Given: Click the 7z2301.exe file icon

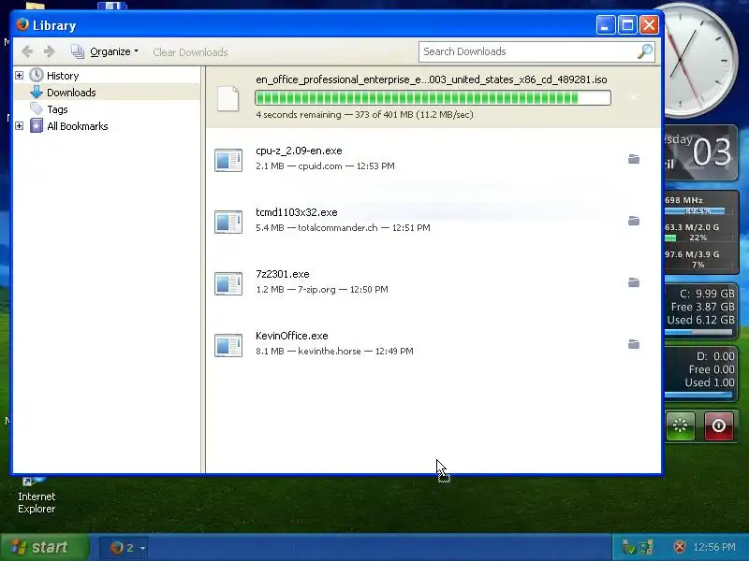Looking at the screenshot, I should click(228, 284).
